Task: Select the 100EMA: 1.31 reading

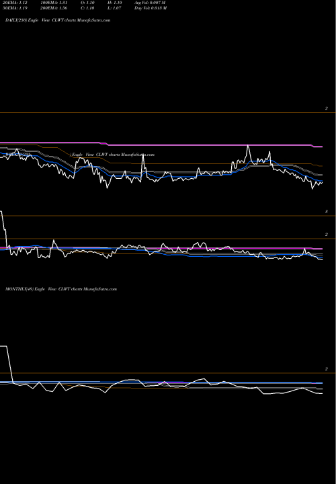Action: pos(54,3)
